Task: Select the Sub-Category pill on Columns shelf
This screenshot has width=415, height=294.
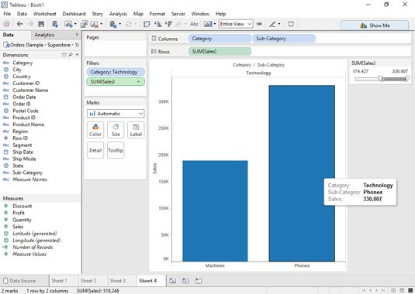Action: pos(283,39)
